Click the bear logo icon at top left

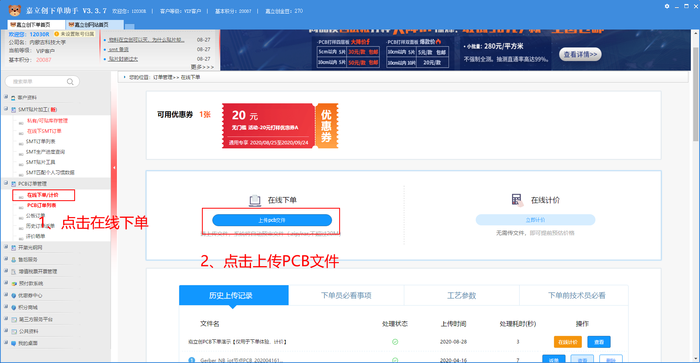[15, 10]
